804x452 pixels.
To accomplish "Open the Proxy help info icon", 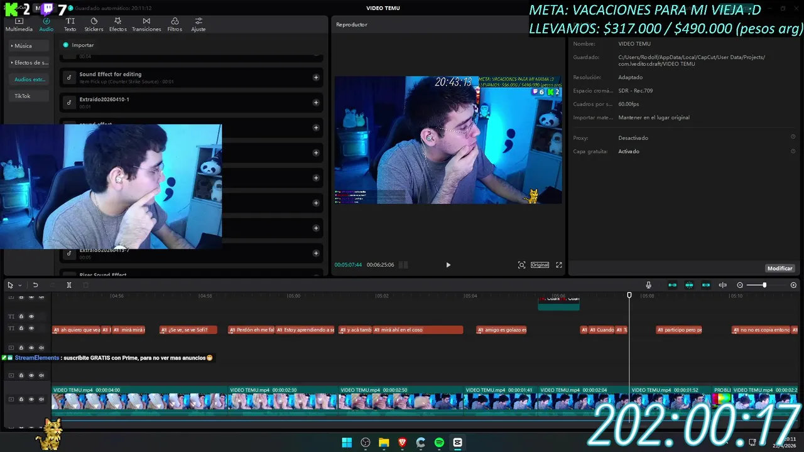I will (x=793, y=137).
